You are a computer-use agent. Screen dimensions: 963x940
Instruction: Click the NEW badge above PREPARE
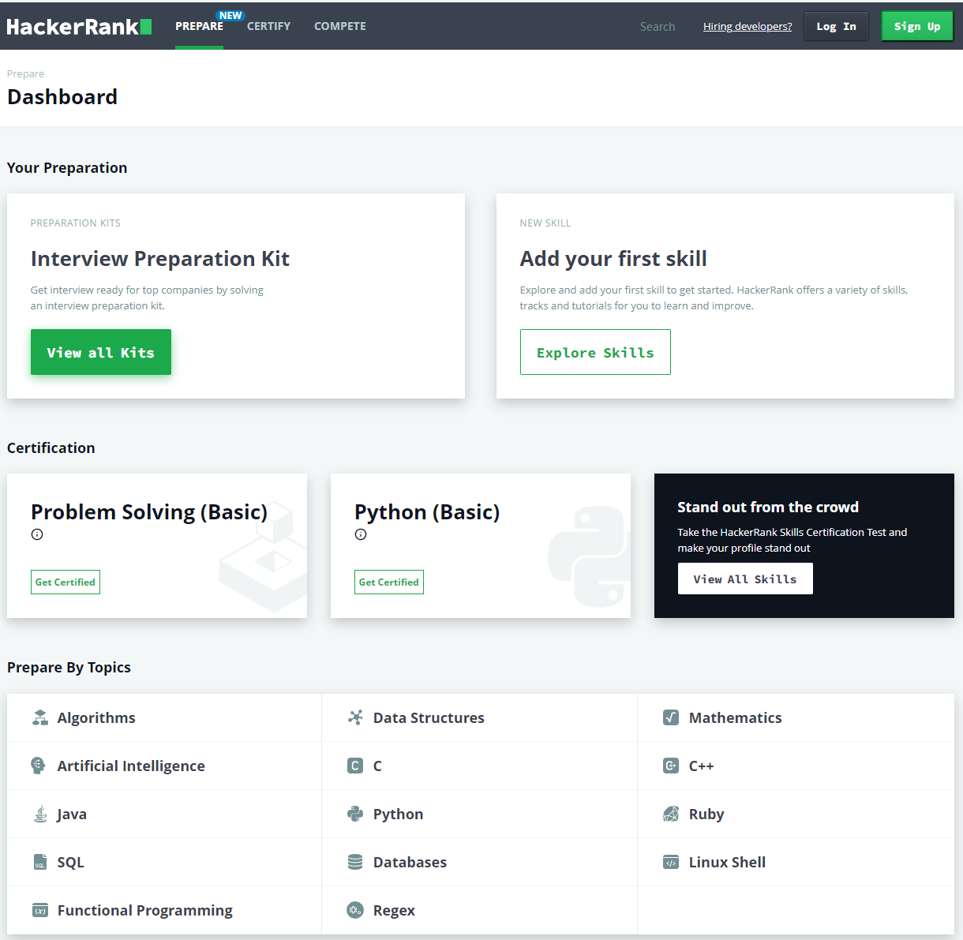(x=230, y=15)
